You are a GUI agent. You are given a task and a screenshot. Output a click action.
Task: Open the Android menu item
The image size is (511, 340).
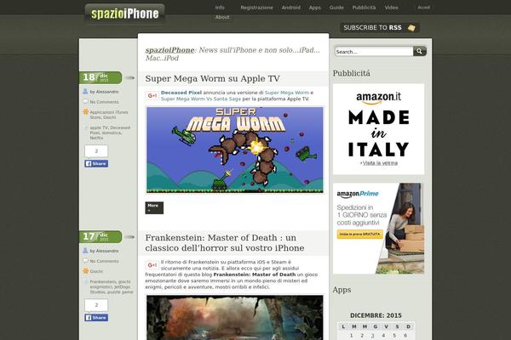(291, 8)
